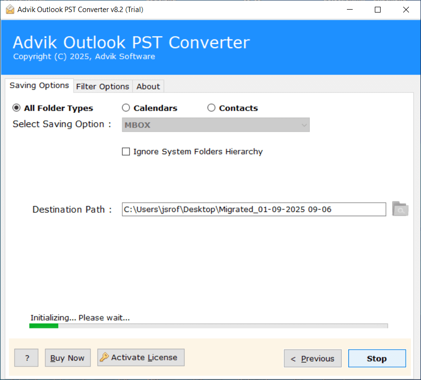The image size is (421, 380).
Task: Select All Folder Types radio button
Action: click(16, 108)
